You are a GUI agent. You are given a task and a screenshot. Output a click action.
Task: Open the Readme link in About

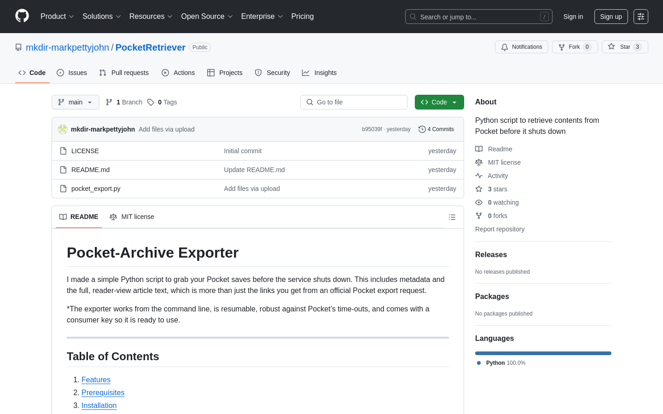(494, 149)
